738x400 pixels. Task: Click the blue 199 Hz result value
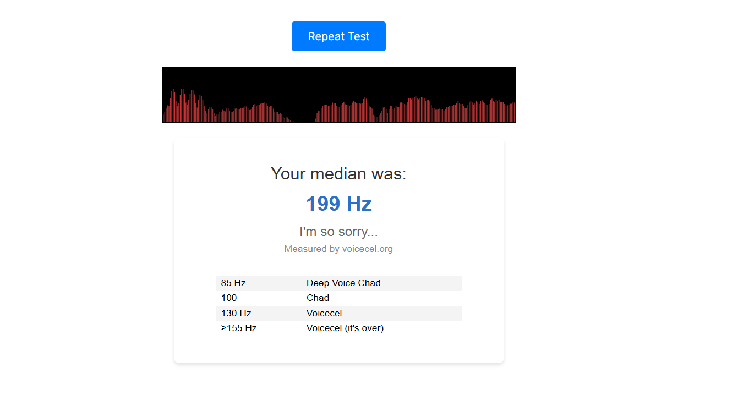(x=338, y=204)
